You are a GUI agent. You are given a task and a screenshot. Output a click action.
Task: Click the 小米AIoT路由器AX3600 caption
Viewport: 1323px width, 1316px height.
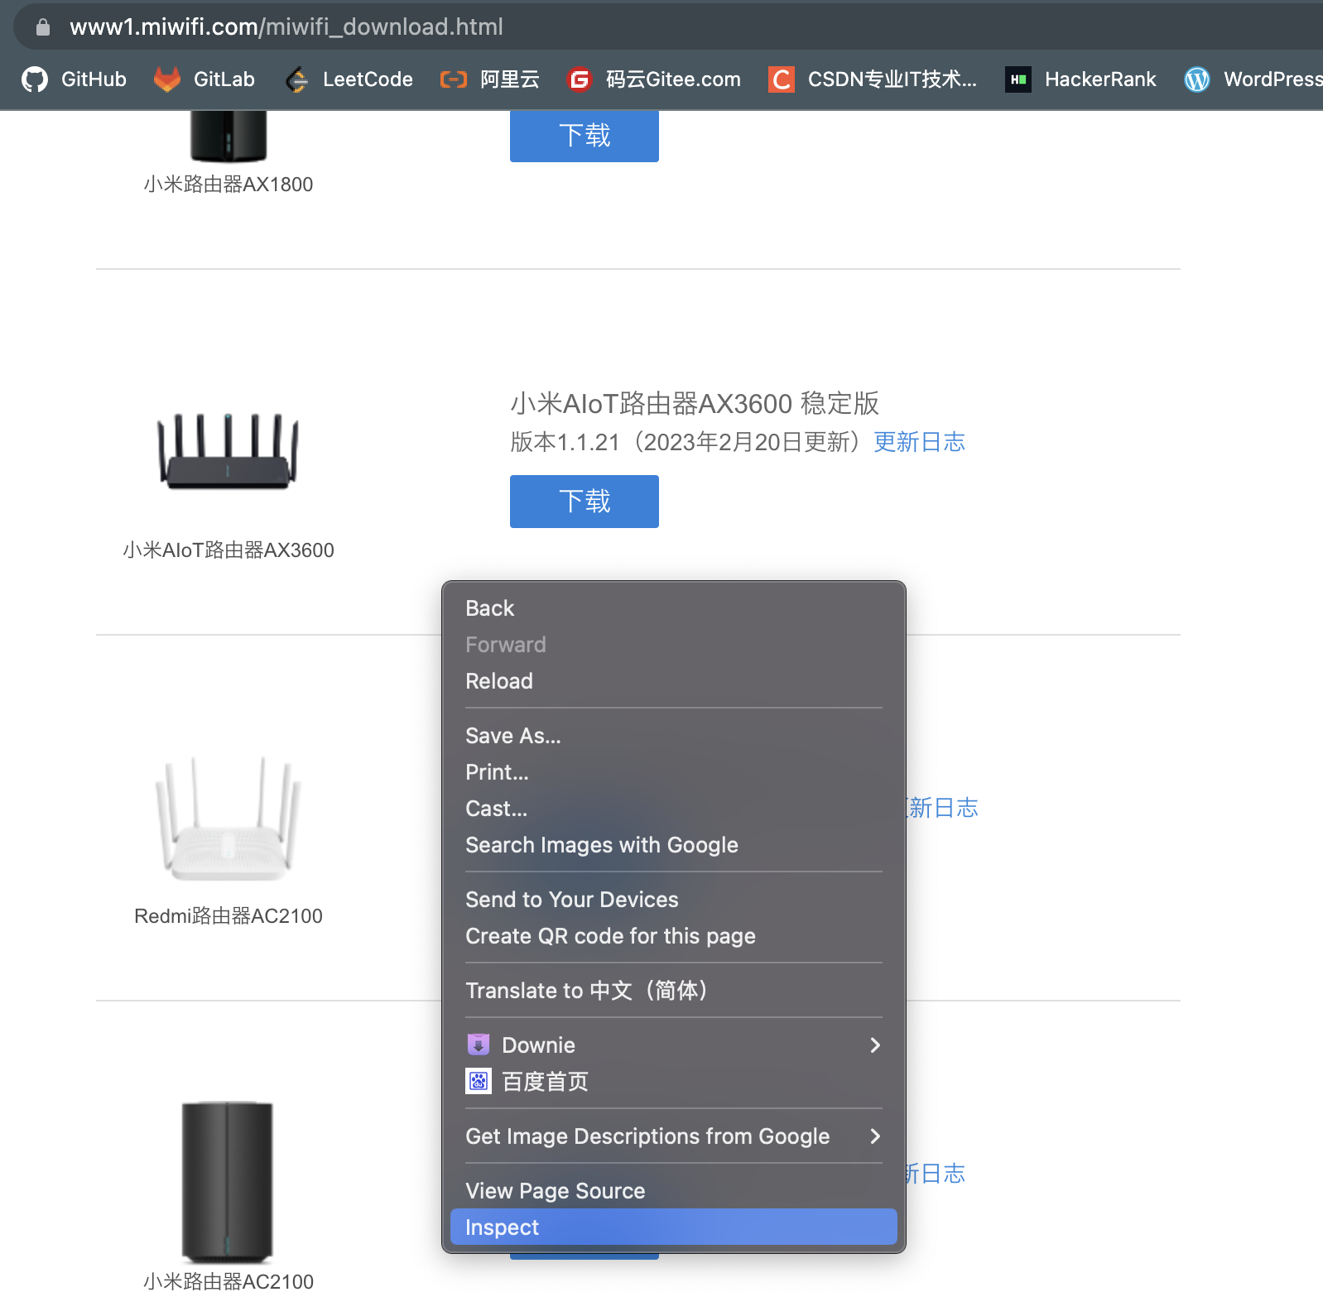click(x=229, y=550)
